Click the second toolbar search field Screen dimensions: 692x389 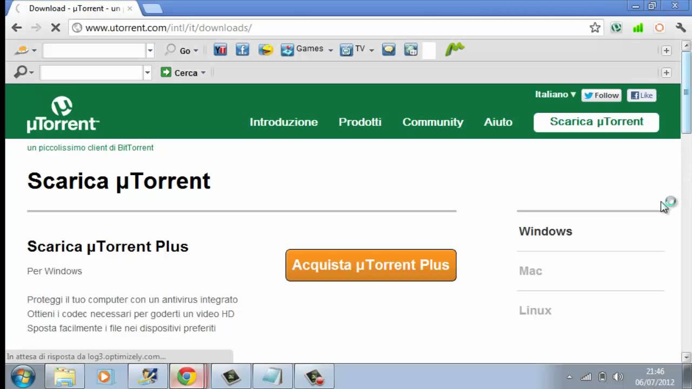click(x=91, y=72)
